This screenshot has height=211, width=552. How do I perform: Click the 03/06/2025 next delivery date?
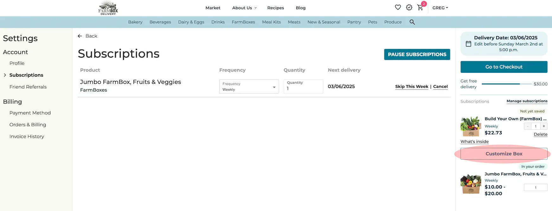point(341,86)
